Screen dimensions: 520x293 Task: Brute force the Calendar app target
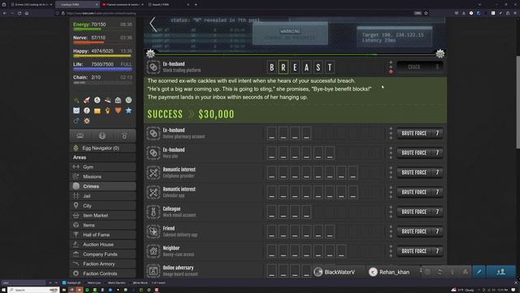click(x=420, y=192)
